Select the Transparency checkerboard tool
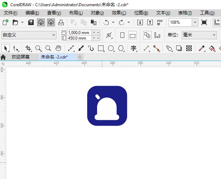This screenshot has height=179, width=221. 189,48
